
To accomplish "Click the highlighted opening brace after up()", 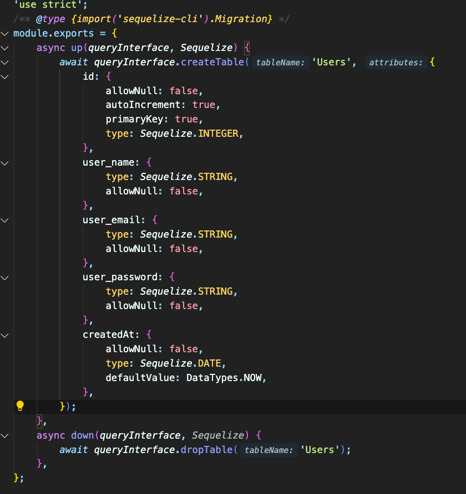I will pyautogui.click(x=247, y=48).
